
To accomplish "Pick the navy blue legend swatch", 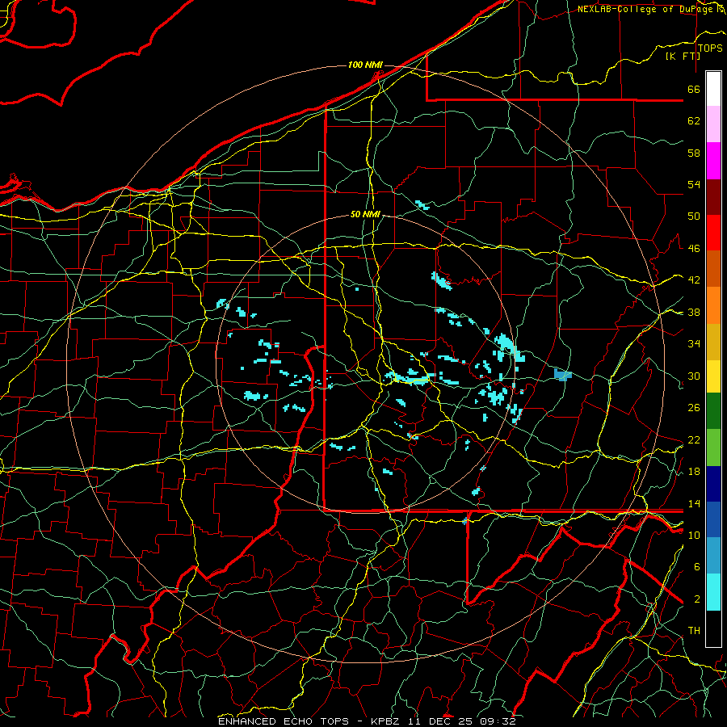I will click(x=713, y=484).
